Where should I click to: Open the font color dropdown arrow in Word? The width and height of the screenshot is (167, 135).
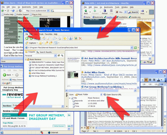[162, 80]
